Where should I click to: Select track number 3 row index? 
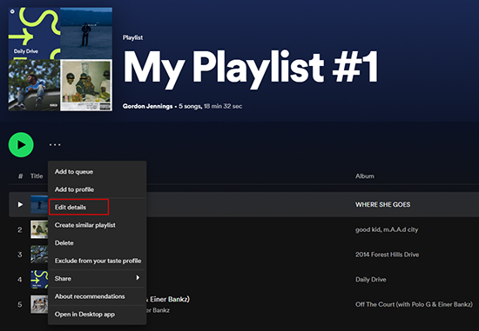pyautogui.click(x=19, y=255)
